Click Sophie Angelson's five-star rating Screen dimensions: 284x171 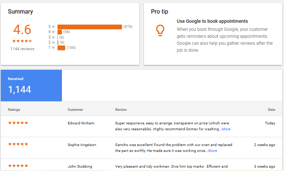click(18, 145)
